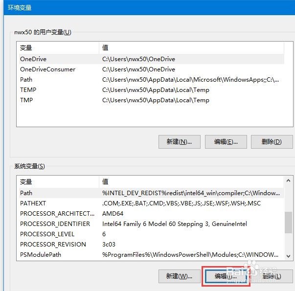Click the OneDriveConsumer value C:\Users\nwx50\OneDrive
The width and height of the screenshot is (295, 291).
138,69
